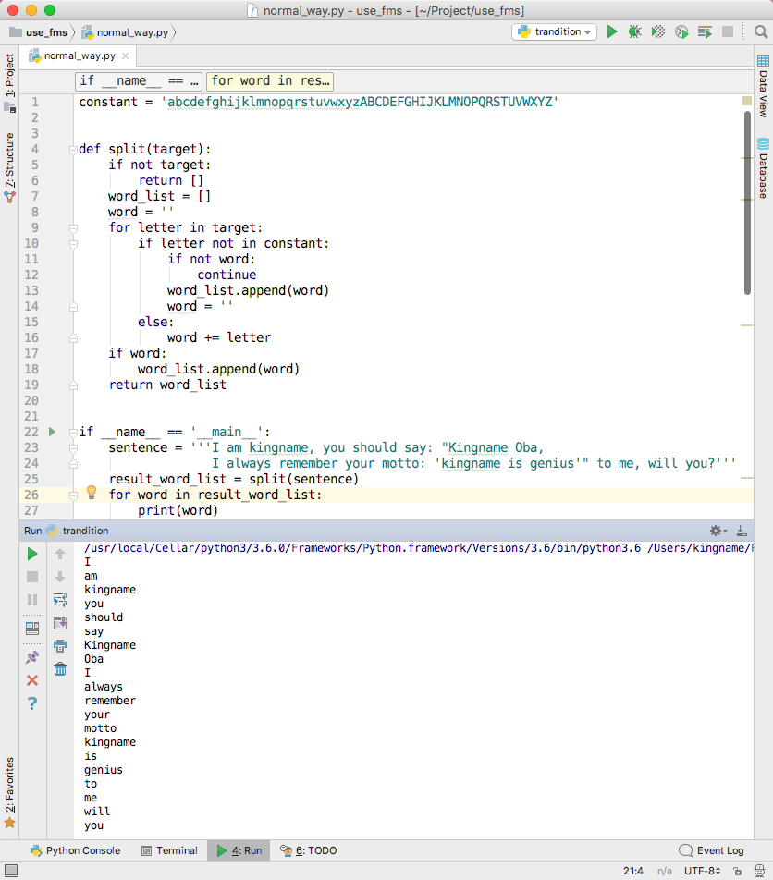Switch to the 4: Run tab
Screen dimensions: 773x880
pyautogui.click(x=239, y=850)
